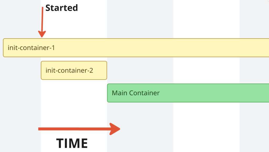Click the bold 'Started' label

pos(62,8)
